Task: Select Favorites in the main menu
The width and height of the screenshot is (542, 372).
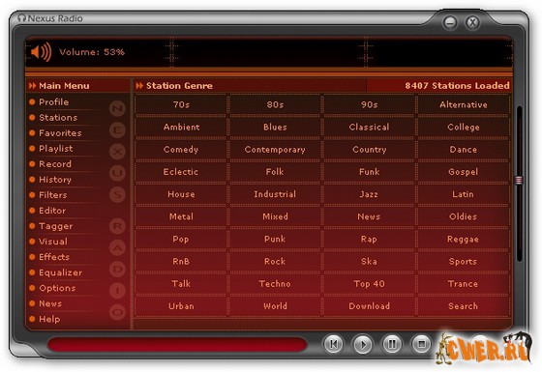Action: [x=60, y=133]
